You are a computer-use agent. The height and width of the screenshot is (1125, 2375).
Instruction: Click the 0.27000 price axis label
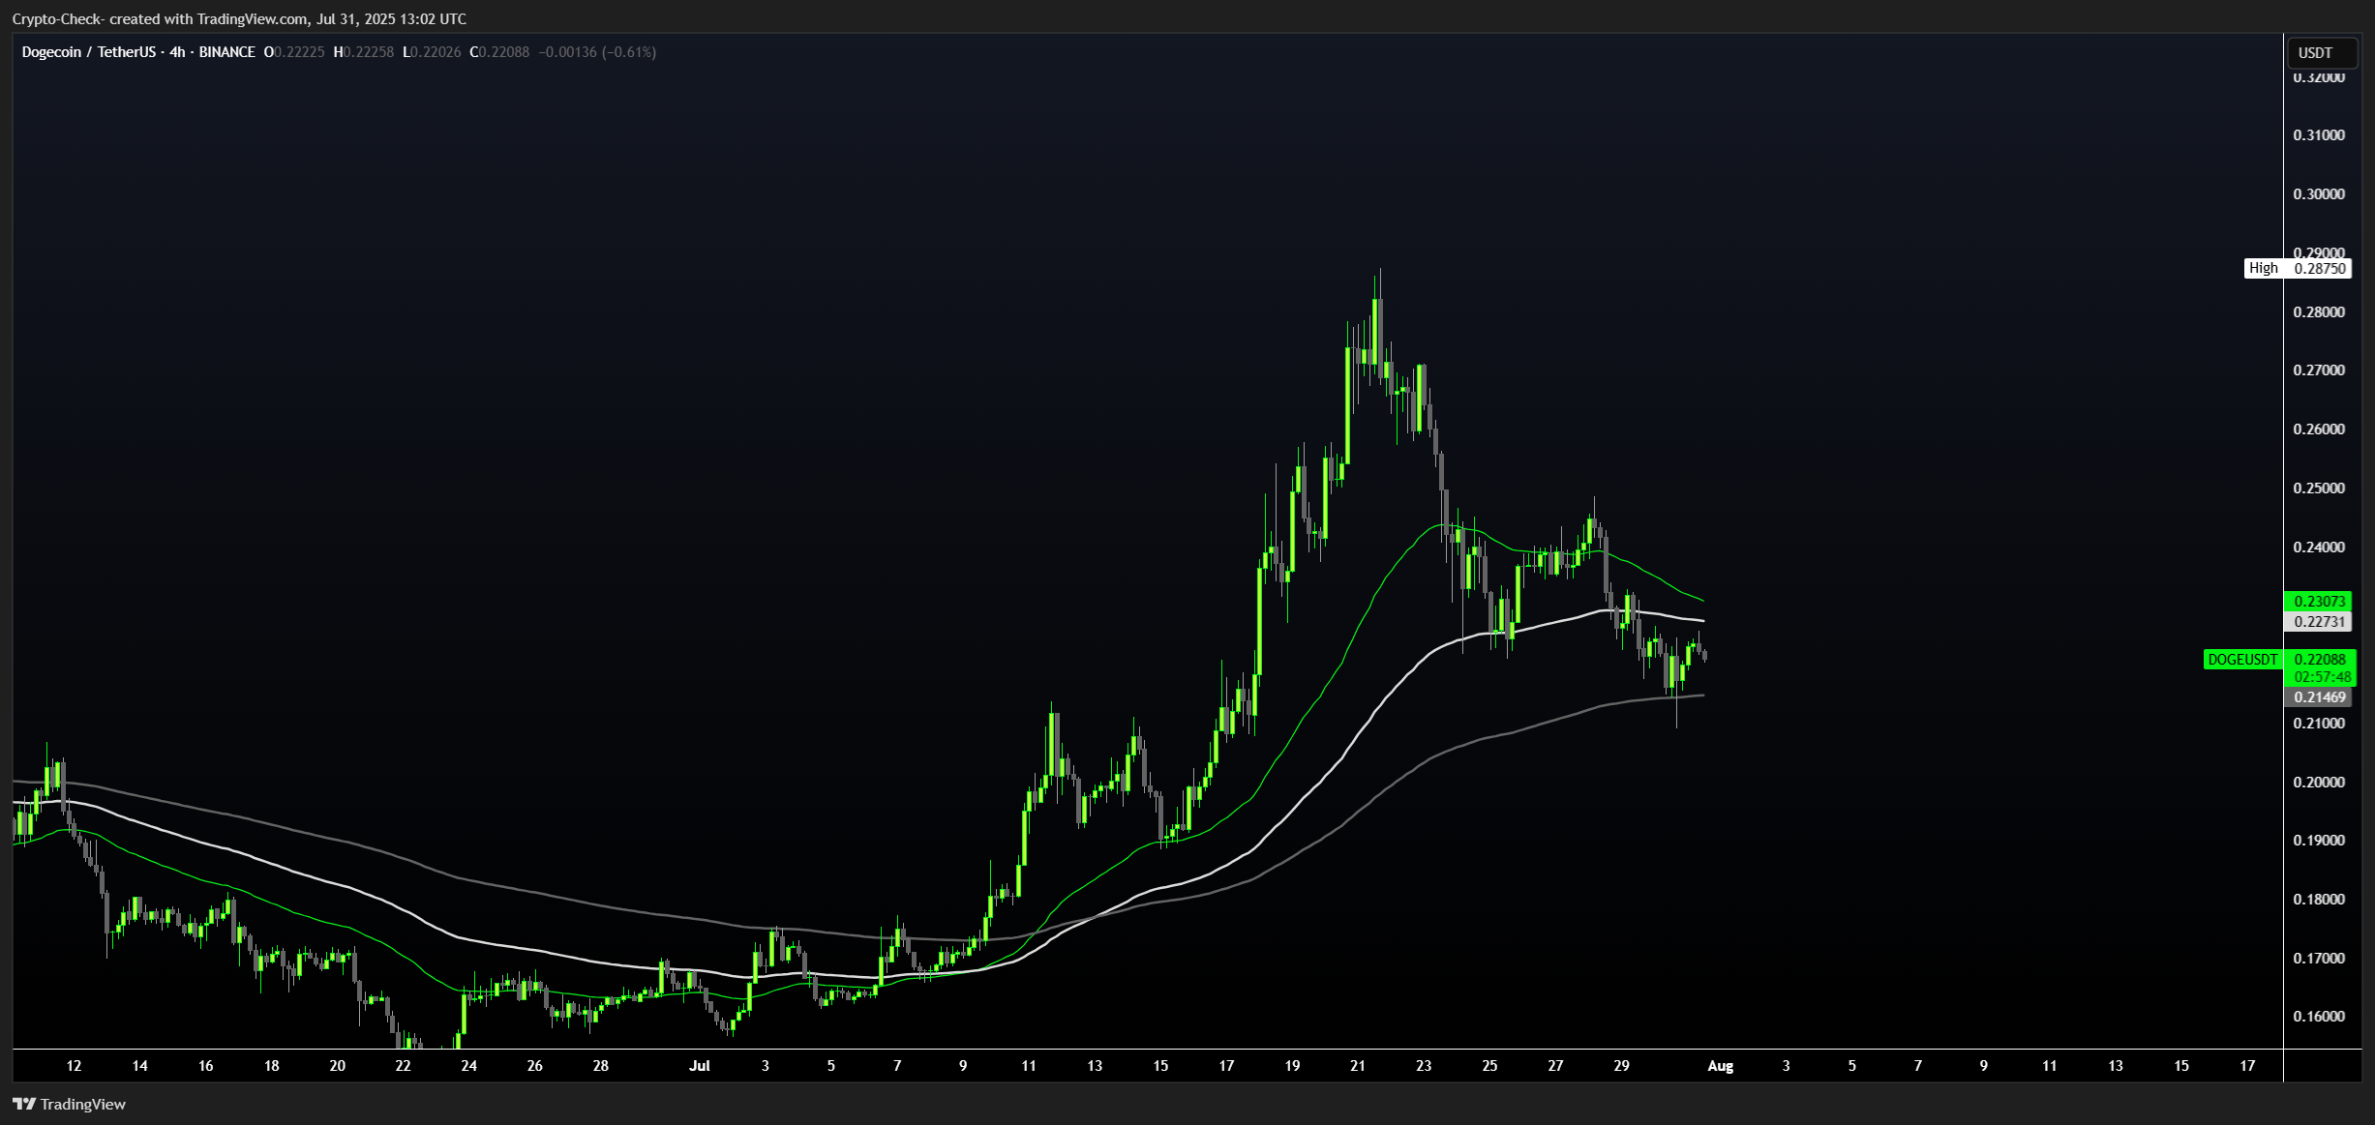[x=2319, y=370]
